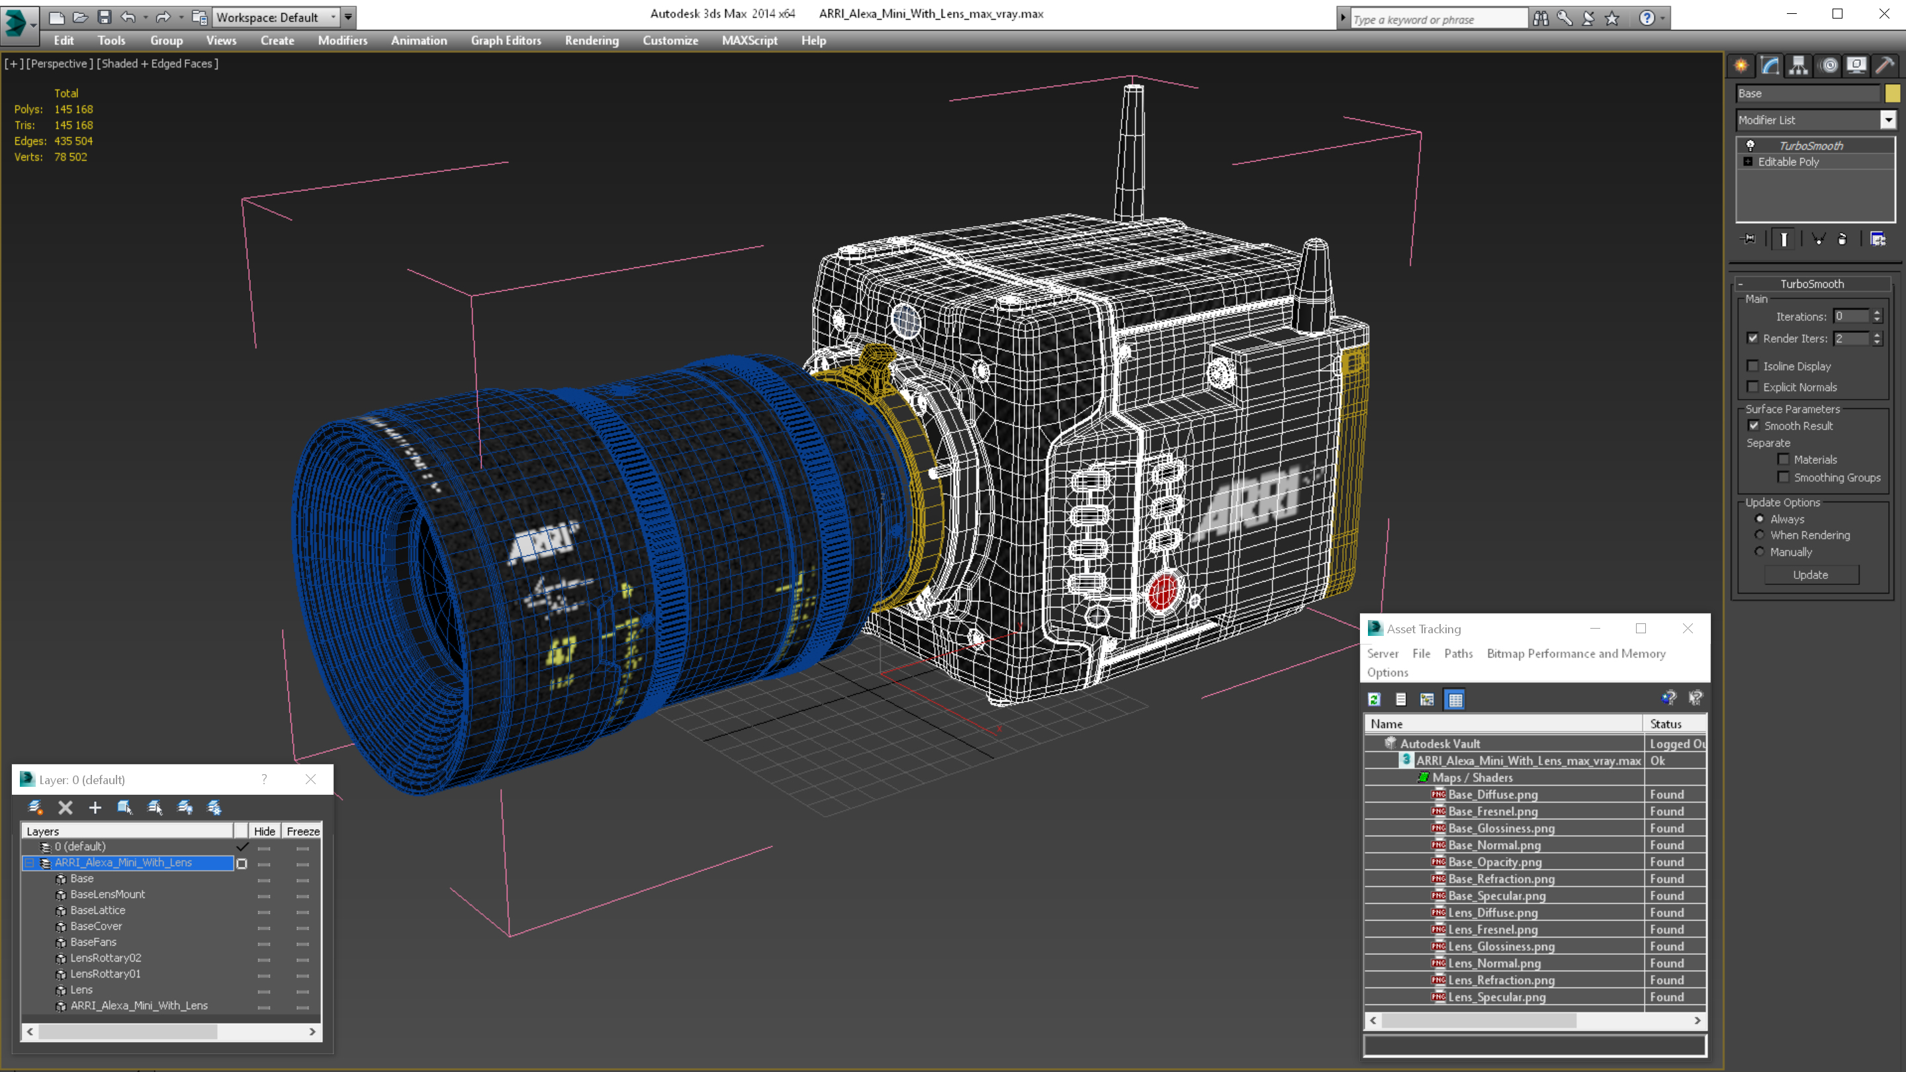1906x1072 pixels.
Task: Enable Isoline Display checkbox
Action: [x=1753, y=366]
